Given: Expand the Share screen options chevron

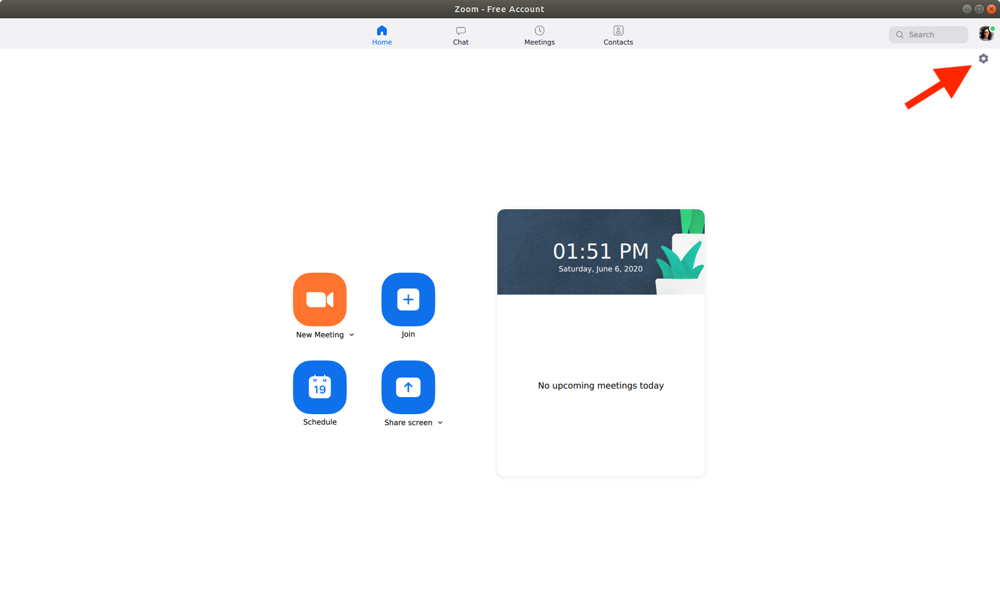Looking at the screenshot, I should [440, 423].
